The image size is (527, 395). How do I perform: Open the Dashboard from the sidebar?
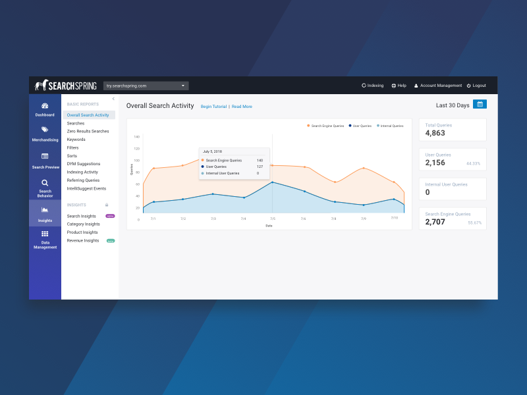44,109
